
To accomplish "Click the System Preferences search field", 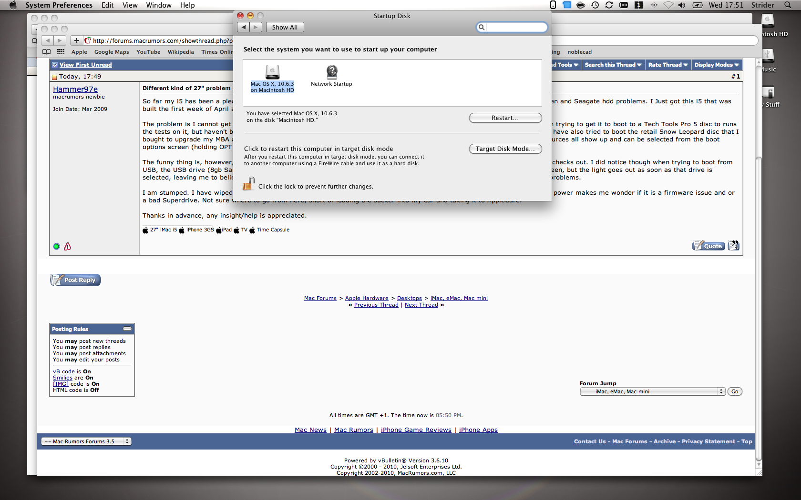I will (x=512, y=27).
